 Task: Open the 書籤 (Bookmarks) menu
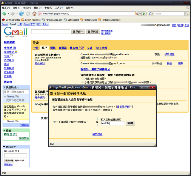tap(48, 8)
